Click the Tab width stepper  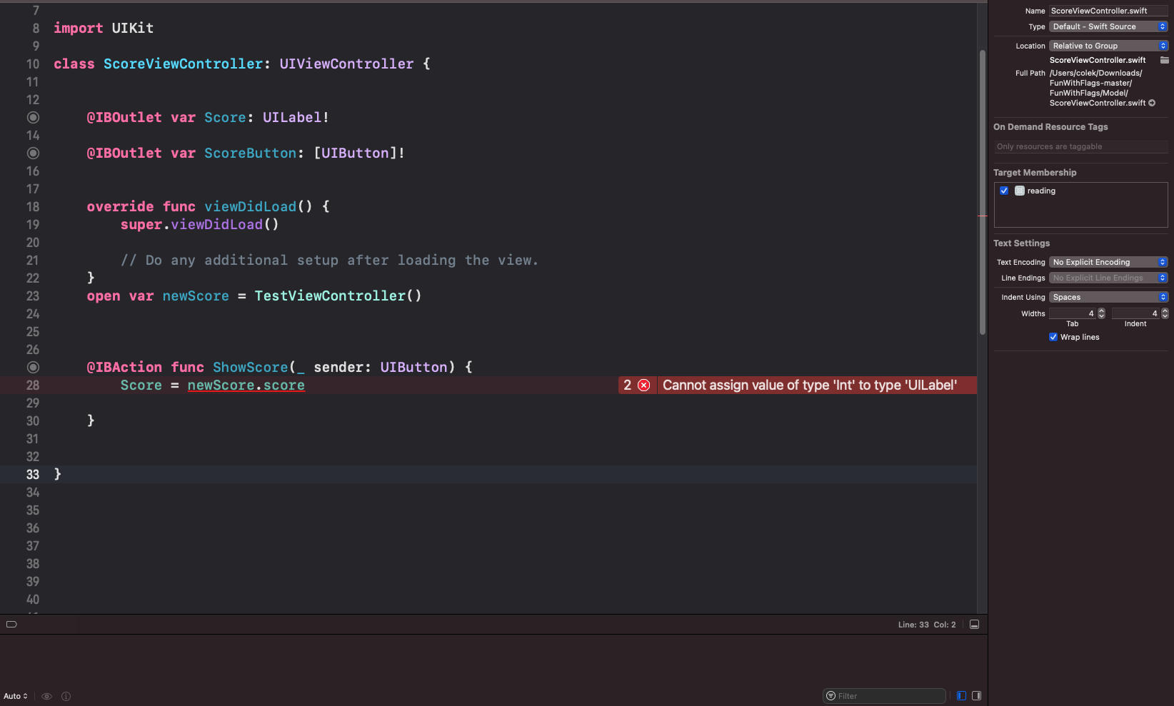1101,313
